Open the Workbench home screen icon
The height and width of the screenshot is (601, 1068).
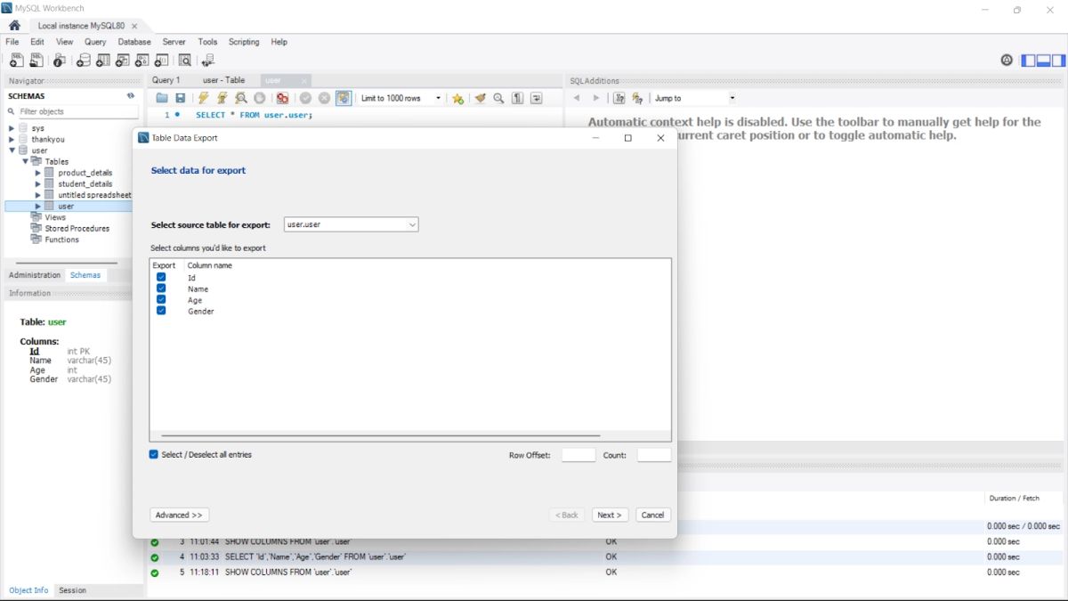point(14,26)
